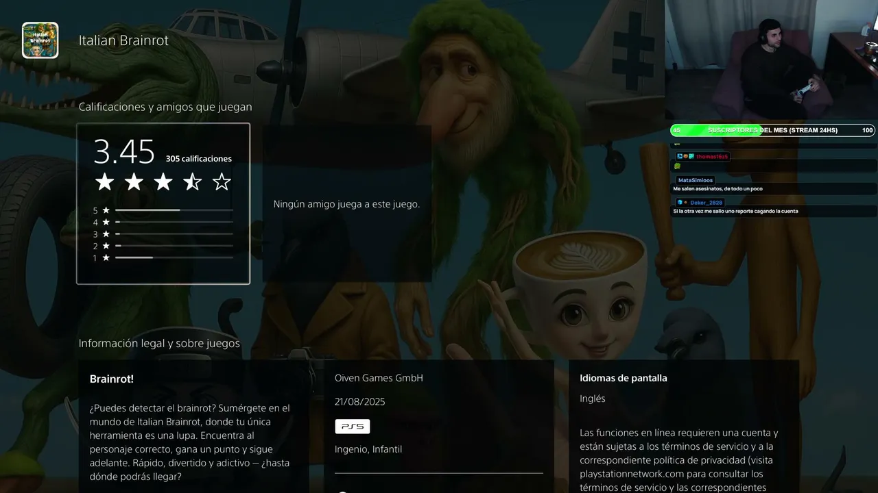The height and width of the screenshot is (493, 878).
Task: Select the "Ningún amigo juega a este juego" card
Action: (x=346, y=203)
